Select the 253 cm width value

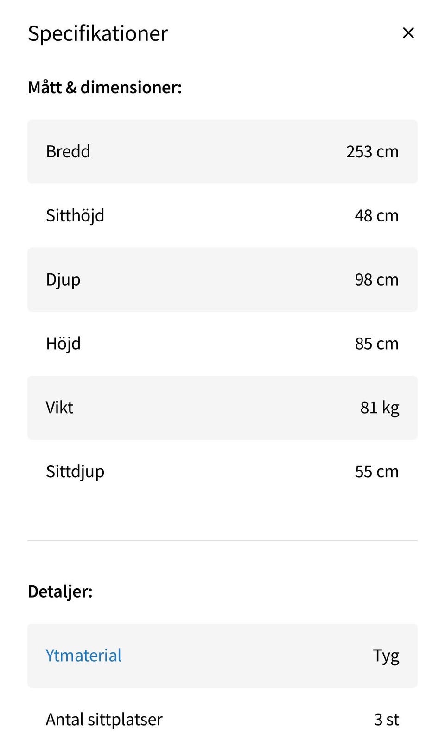pyautogui.click(x=372, y=151)
